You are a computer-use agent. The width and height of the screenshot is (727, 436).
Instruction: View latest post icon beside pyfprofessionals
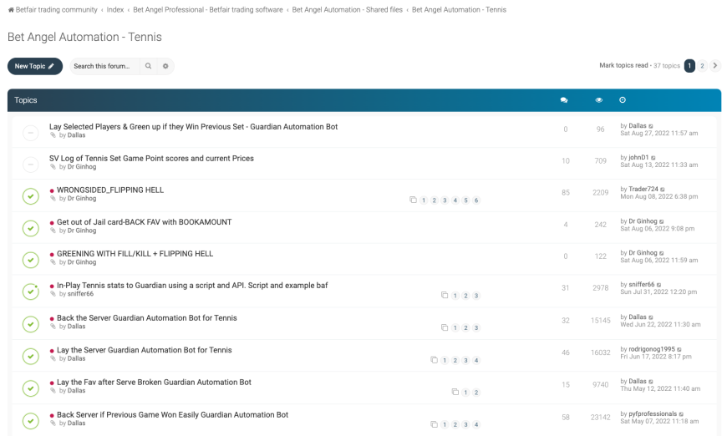tap(681, 414)
